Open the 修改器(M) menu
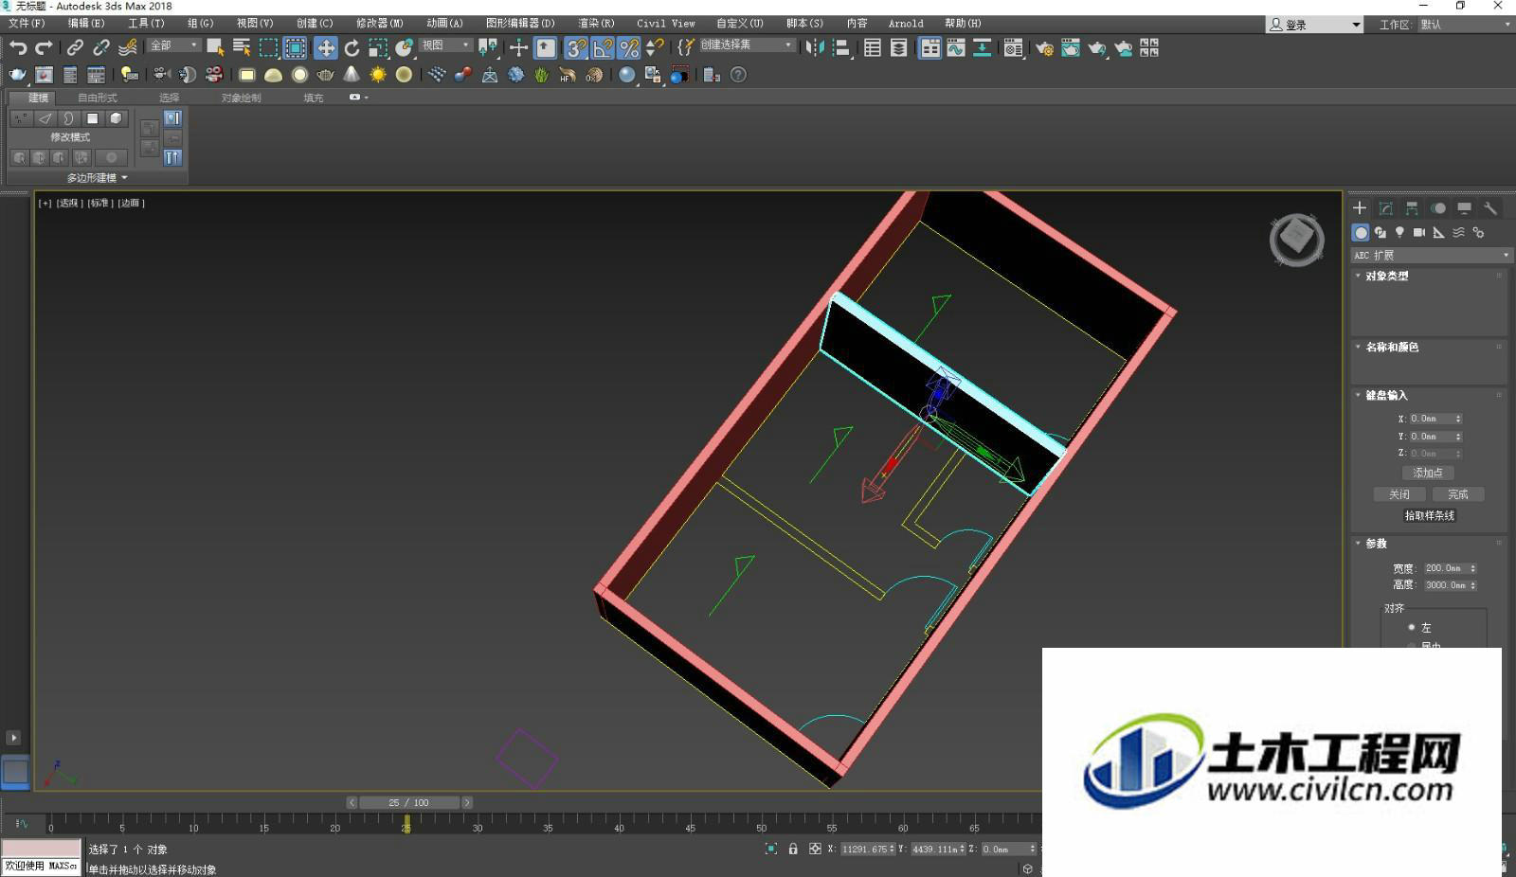The height and width of the screenshot is (877, 1516). point(380,23)
